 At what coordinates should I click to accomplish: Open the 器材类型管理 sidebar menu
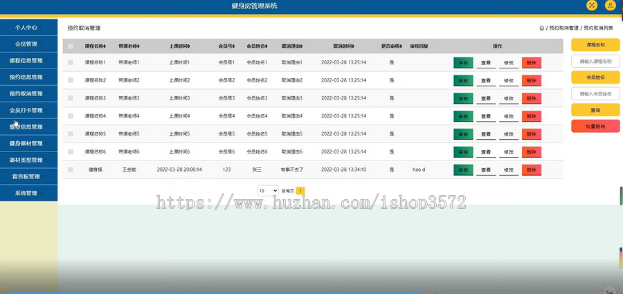pyautogui.click(x=28, y=160)
